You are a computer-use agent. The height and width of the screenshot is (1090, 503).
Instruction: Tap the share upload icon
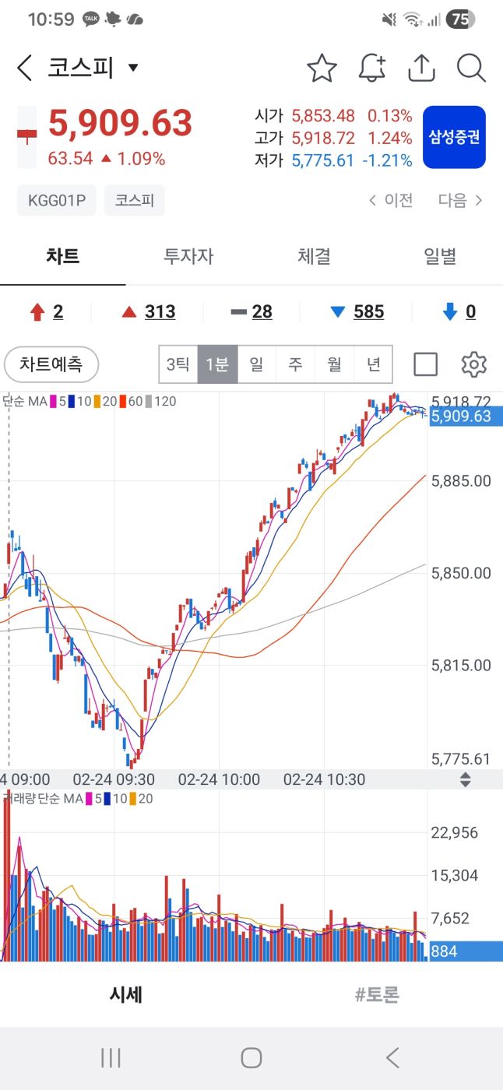421,69
